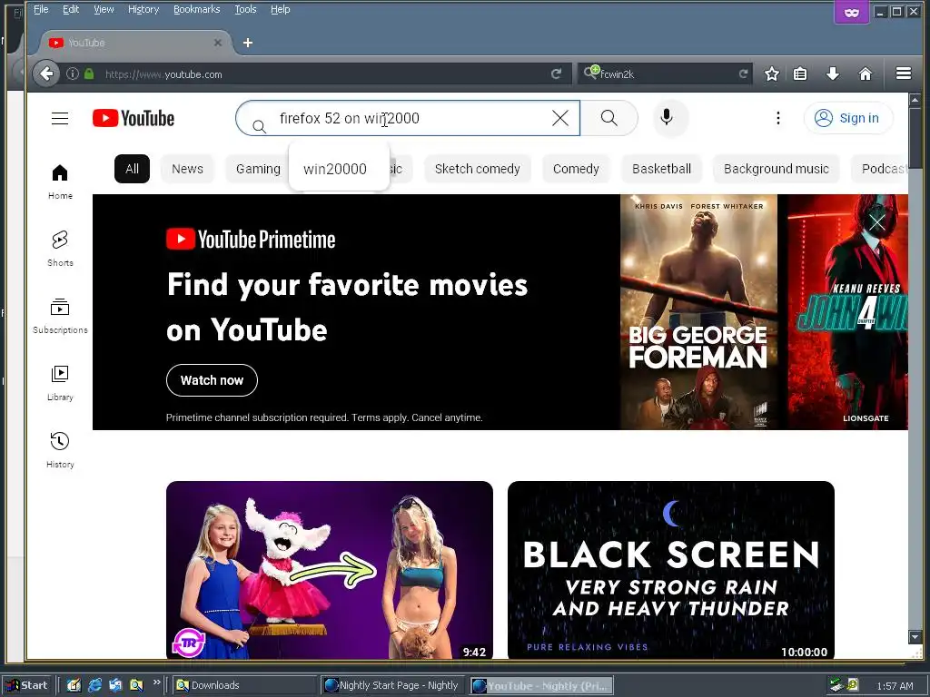Go to the browser home page

866,74
